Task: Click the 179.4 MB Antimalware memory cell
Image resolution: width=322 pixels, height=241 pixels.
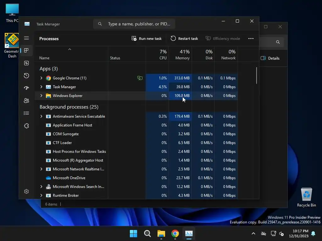Action: [180, 116]
